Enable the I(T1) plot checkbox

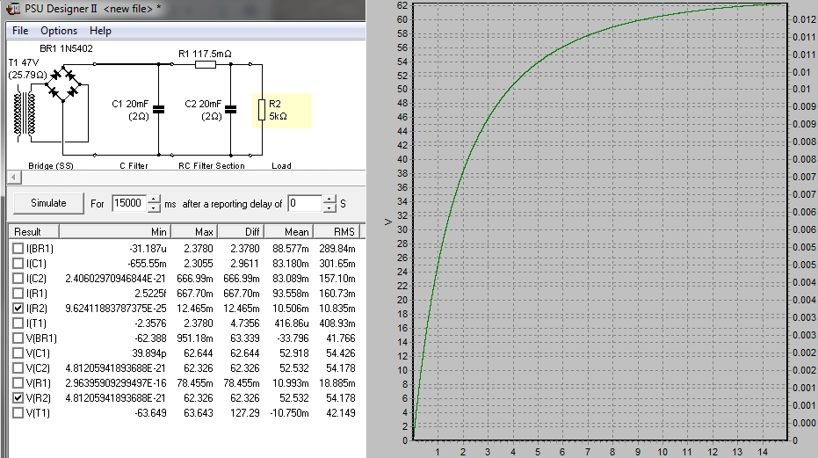point(18,324)
